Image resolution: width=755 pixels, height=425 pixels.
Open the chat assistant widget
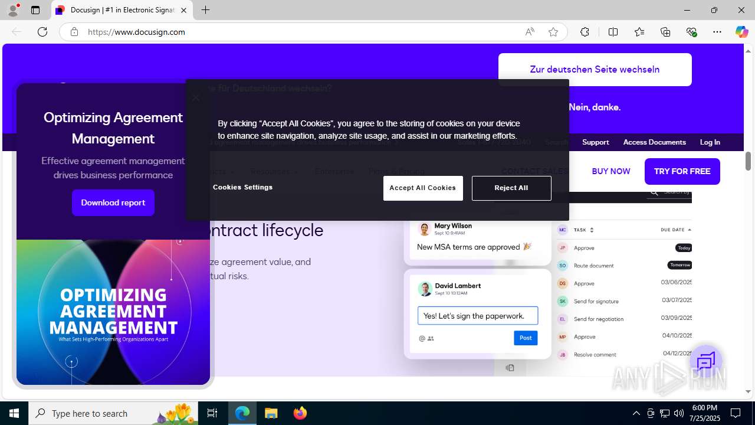[x=706, y=361]
